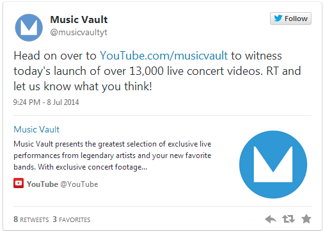Click the 'let us know what you think!' line
This screenshot has width=323, height=231.
(83, 86)
